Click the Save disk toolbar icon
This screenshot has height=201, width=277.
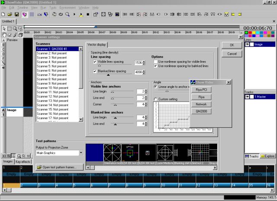pyautogui.click(x=16, y=14)
